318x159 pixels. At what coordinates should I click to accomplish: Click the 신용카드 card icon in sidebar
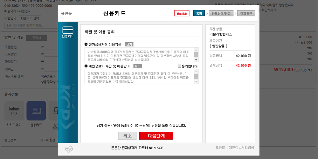[68, 30]
